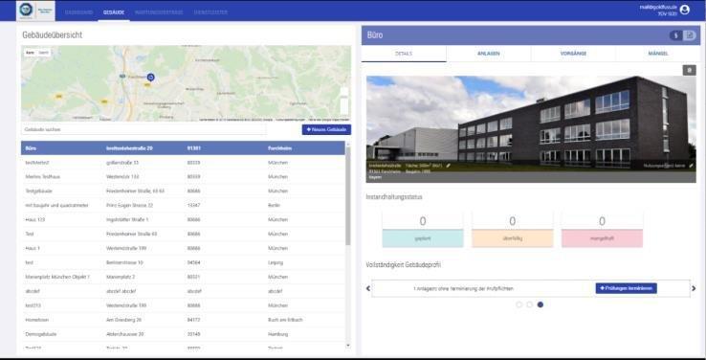Image resolution: width=706 pixels, height=360 pixels.
Task: Open the Anlagen tab
Action: (x=489, y=54)
